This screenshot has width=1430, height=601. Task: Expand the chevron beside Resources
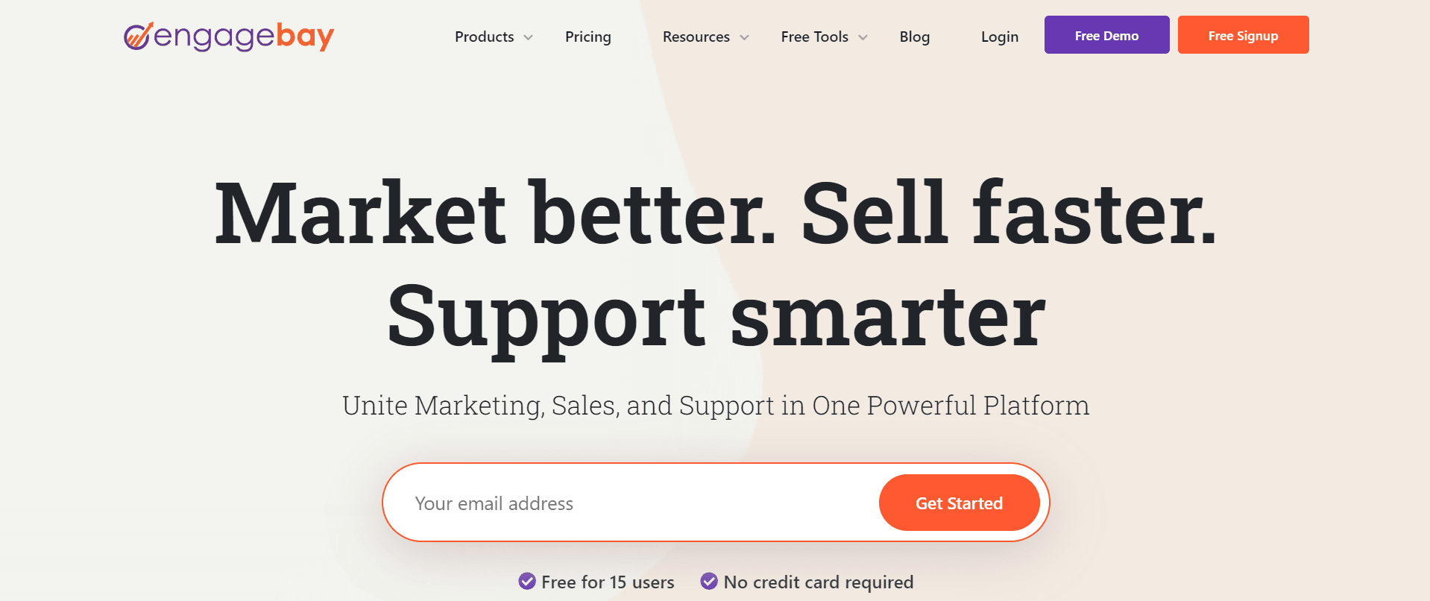point(744,37)
